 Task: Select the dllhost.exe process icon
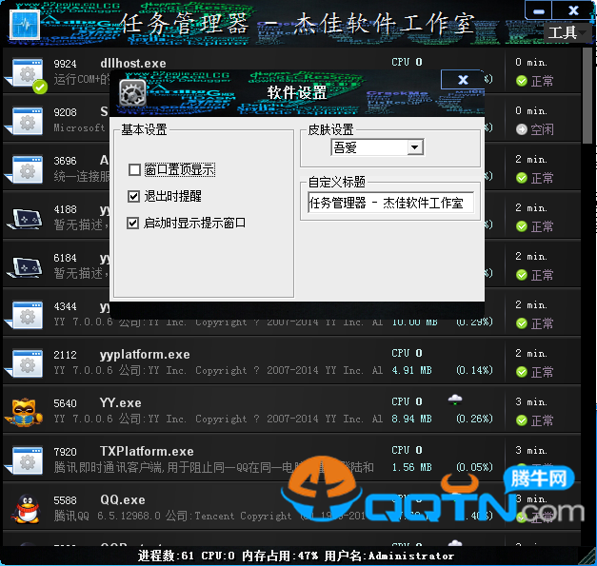(x=24, y=72)
